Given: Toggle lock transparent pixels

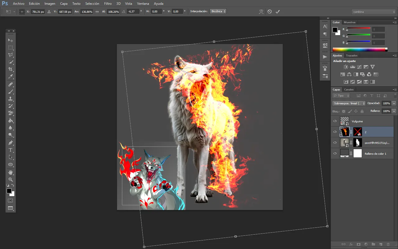Looking at the screenshot, I should [344, 111].
